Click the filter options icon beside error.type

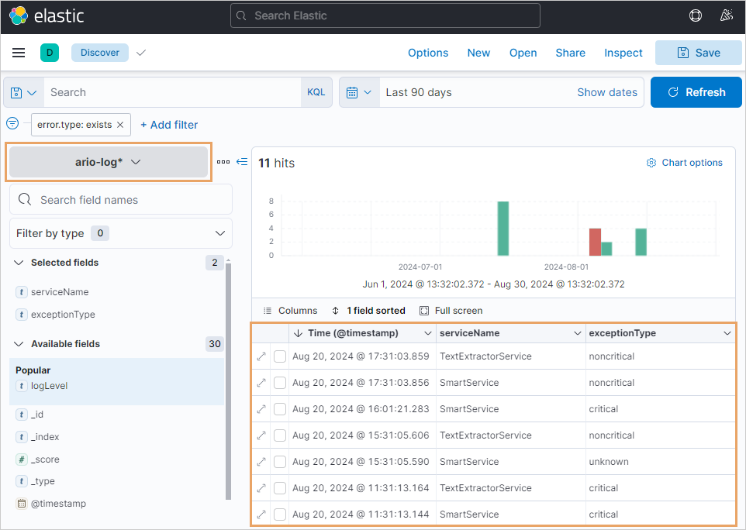(12, 124)
